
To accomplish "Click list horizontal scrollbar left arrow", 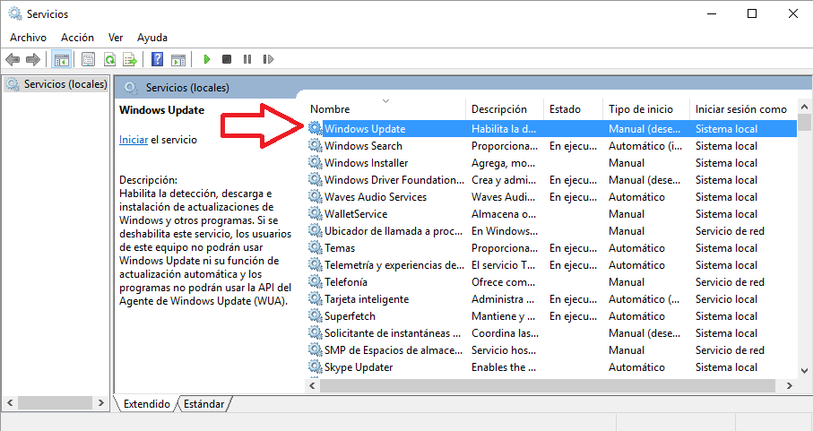I will coord(312,385).
